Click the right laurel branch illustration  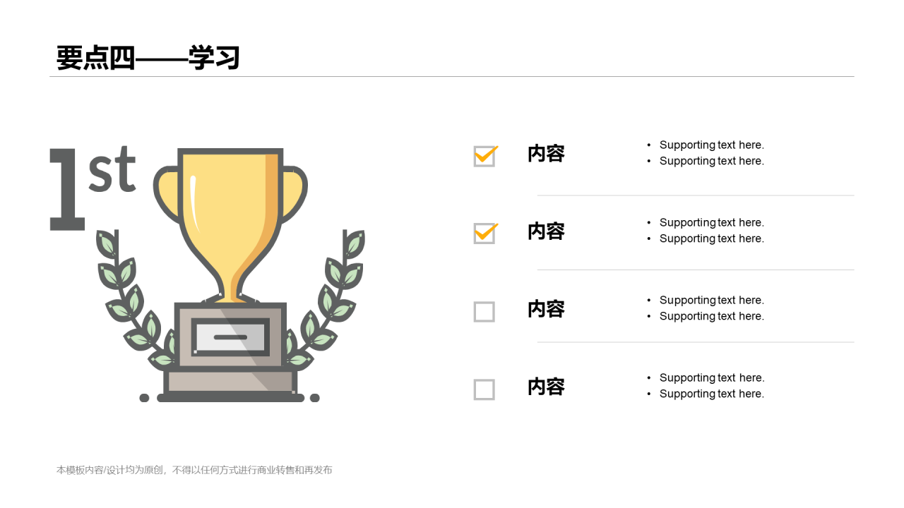point(324,298)
